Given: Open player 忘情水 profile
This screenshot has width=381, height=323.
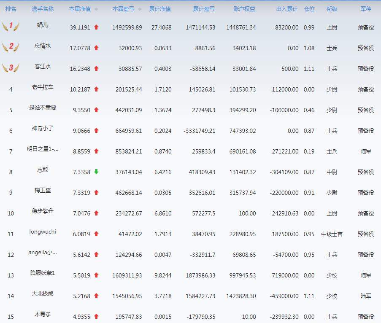Looking at the screenshot, I should (x=43, y=46).
